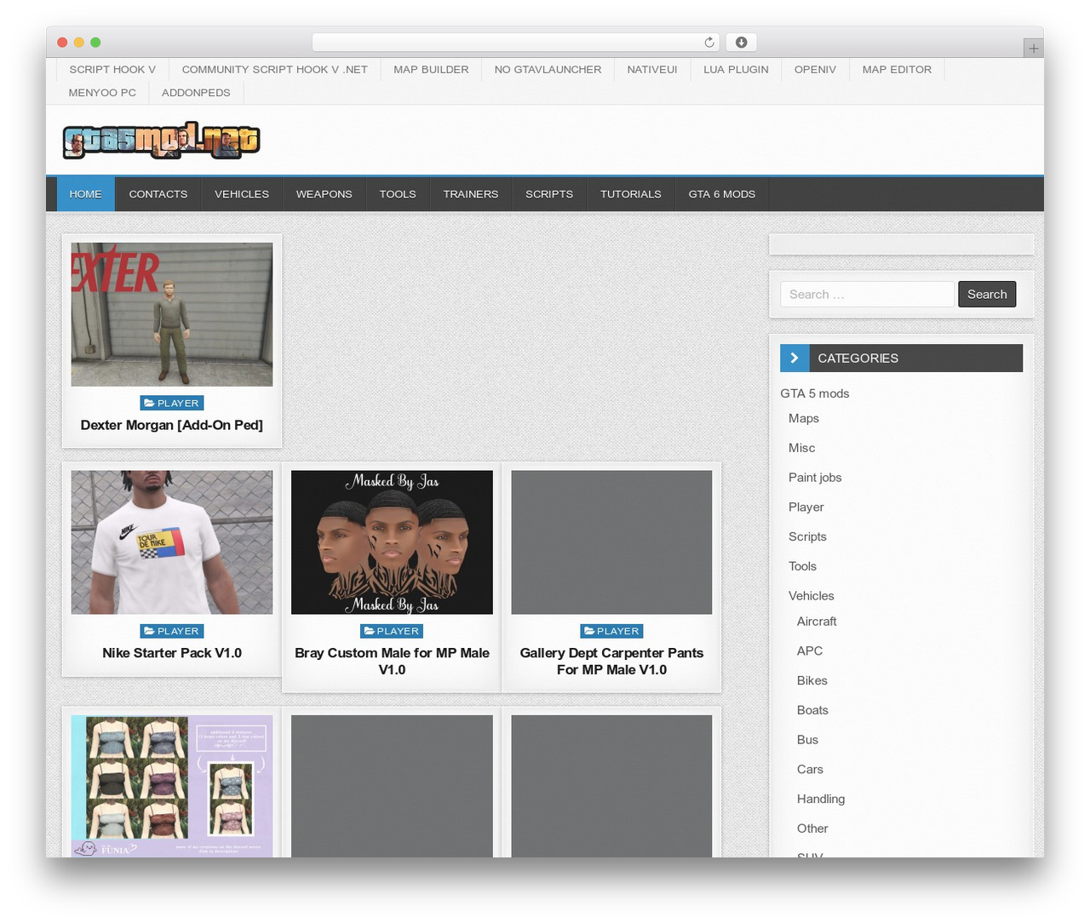Screen dimensions: 1090x923
Task: Open the Gallery Dept Carpenter Pants thumbnail
Action: (611, 542)
